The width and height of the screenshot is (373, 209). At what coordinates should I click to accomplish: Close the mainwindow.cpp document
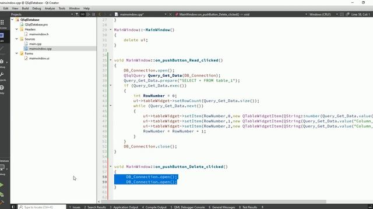[x=170, y=15]
